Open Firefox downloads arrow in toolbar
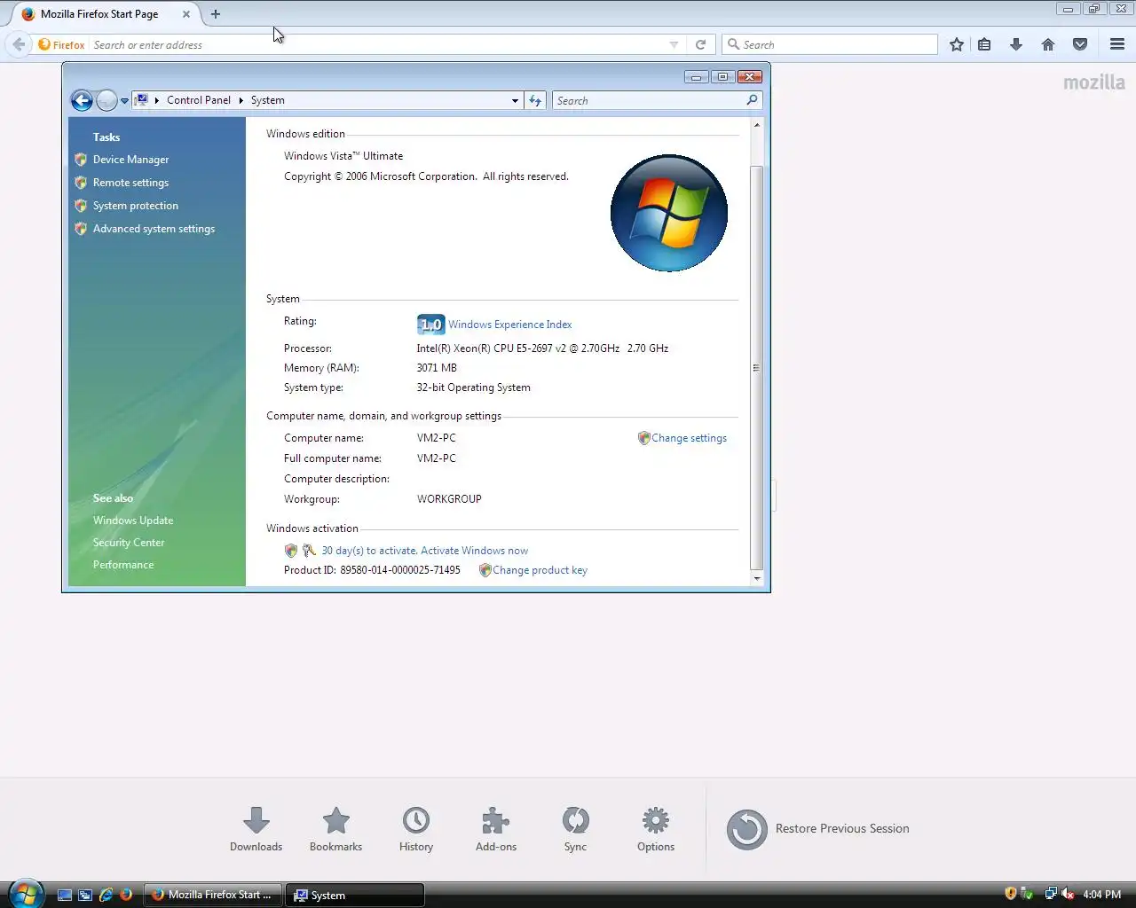This screenshot has width=1136, height=908. [x=1016, y=44]
